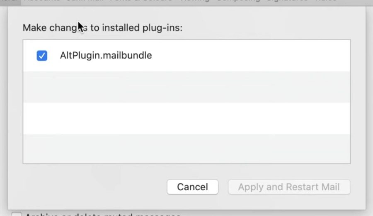Screen dimensions: 373x216
Task: Select the Rules tab
Action: pyautogui.click(x=326, y=1)
